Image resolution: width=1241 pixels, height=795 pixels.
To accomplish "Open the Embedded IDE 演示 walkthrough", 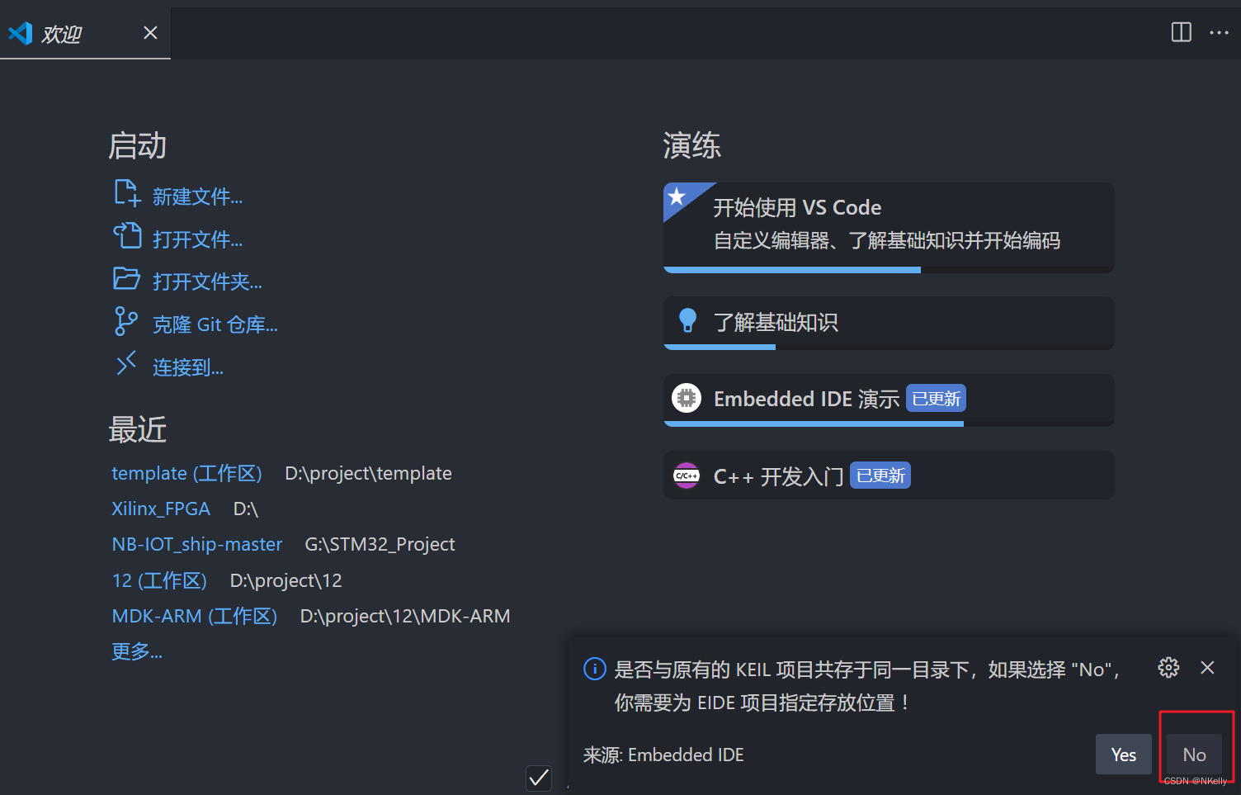I will [x=889, y=400].
